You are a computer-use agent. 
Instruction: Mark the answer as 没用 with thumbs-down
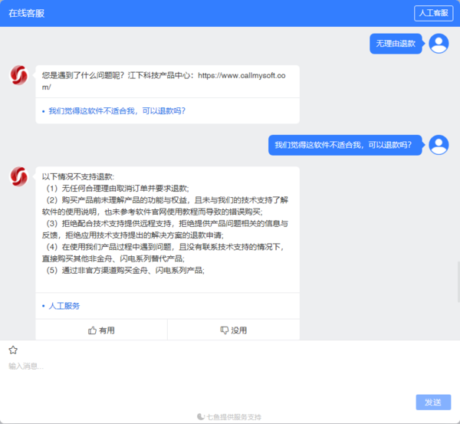click(233, 330)
